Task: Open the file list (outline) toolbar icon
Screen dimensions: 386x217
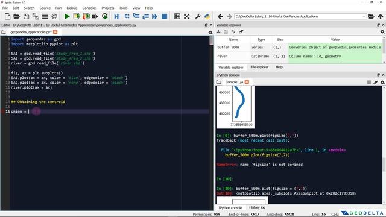Action: [x=45, y=16]
